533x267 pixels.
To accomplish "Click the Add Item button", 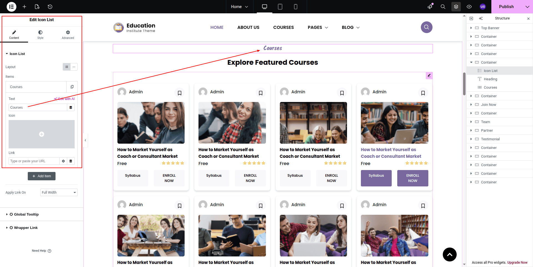I will coord(42,176).
